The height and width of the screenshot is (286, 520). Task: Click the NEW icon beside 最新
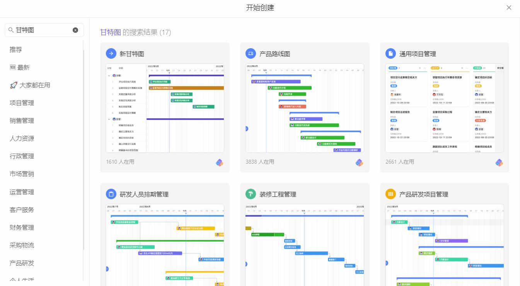pos(12,67)
